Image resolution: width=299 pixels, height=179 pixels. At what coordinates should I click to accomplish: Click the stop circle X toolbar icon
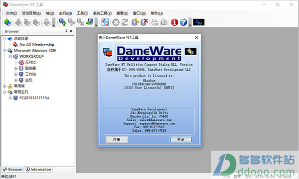[x=116, y=22]
